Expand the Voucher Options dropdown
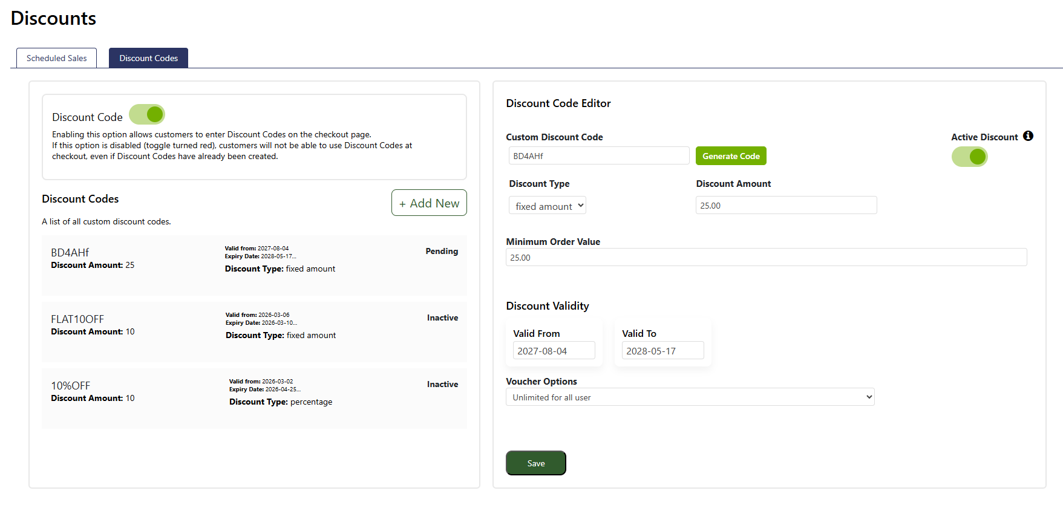Image resolution: width=1063 pixels, height=505 pixels. click(690, 397)
